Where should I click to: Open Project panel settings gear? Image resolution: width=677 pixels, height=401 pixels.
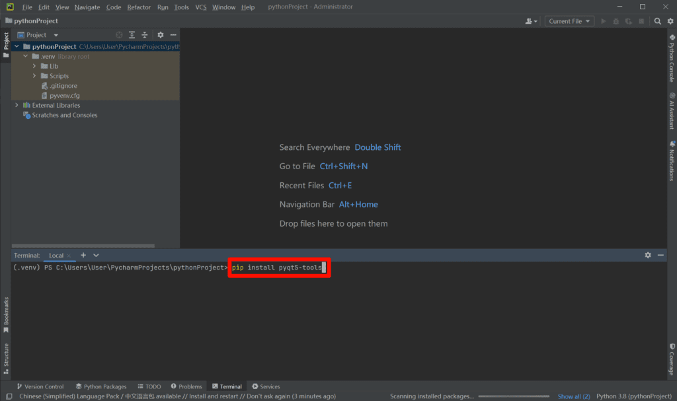coord(161,35)
